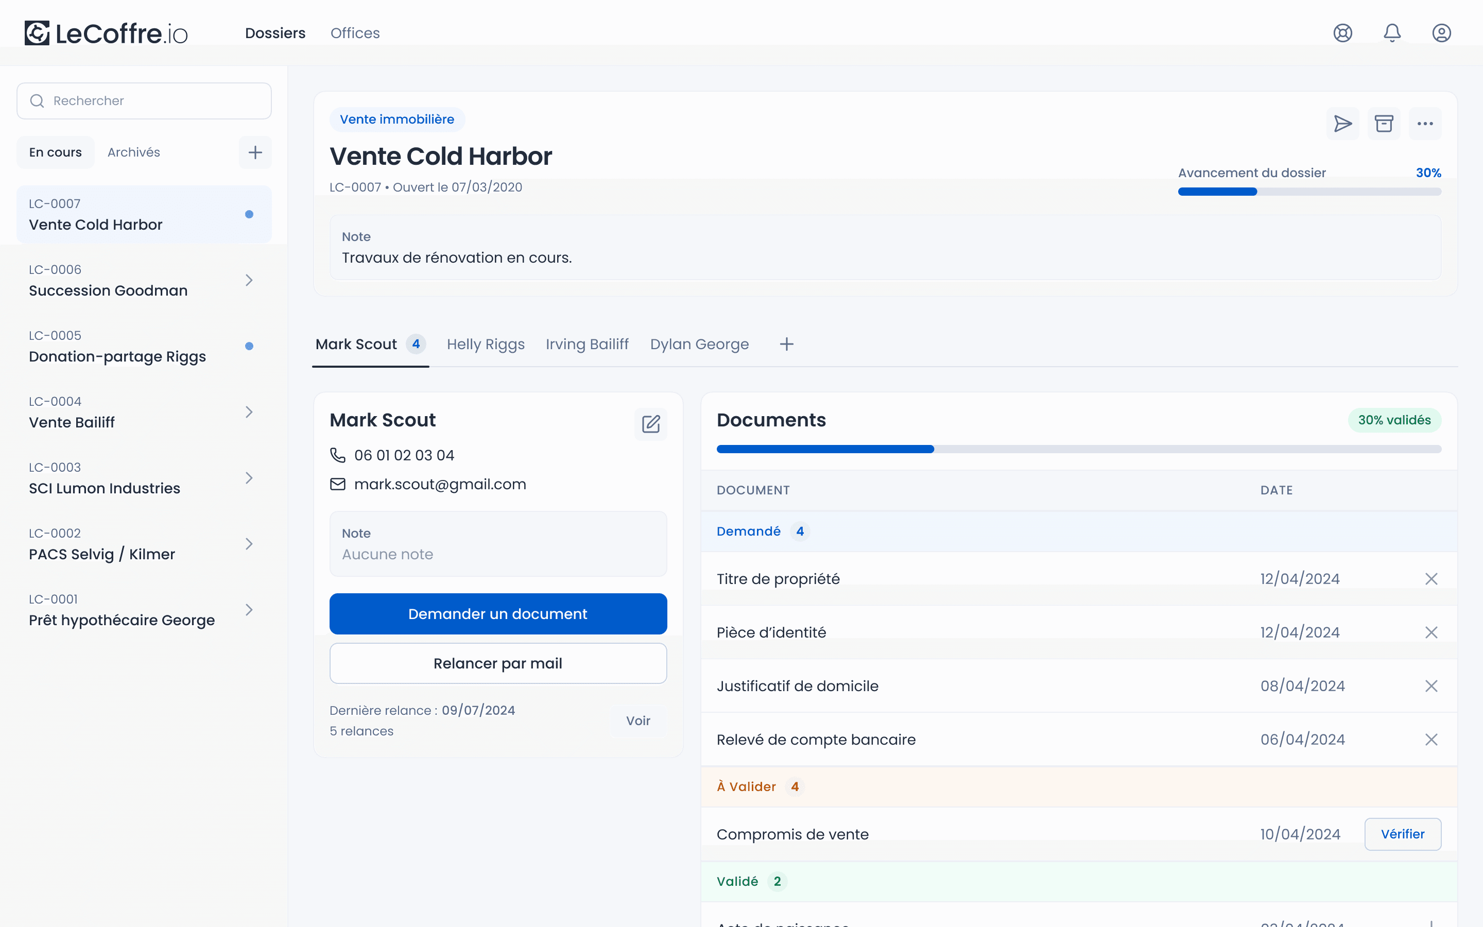Click Demander un document button
1483x927 pixels.
pos(498,614)
